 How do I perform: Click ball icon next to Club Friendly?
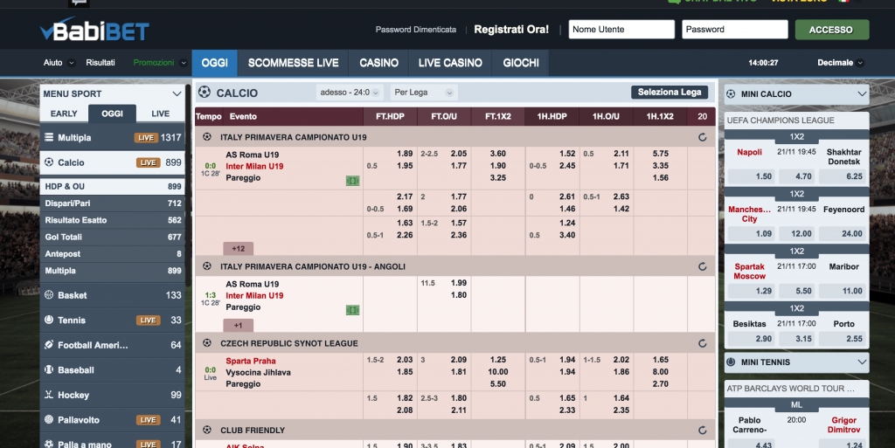pyautogui.click(x=207, y=430)
